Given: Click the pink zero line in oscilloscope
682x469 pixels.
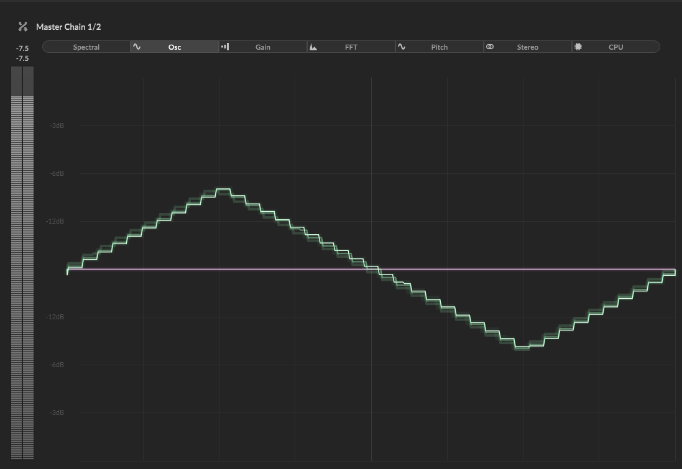Looking at the screenshot, I should click(x=497, y=270).
